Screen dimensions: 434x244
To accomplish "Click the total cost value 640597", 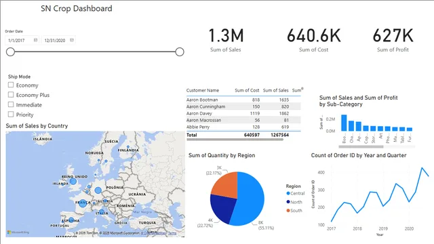I will coord(252,135).
